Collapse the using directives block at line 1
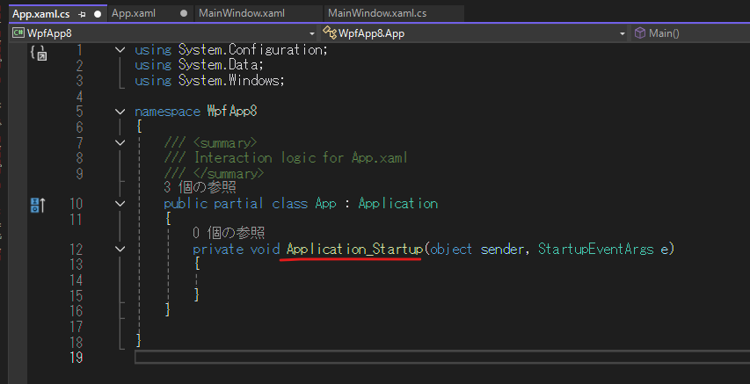750x384 pixels. tap(120, 50)
